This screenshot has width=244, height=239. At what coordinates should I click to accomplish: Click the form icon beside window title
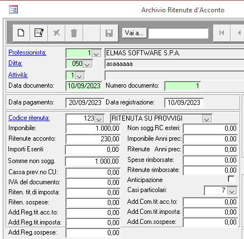pyautogui.click(x=13, y=9)
